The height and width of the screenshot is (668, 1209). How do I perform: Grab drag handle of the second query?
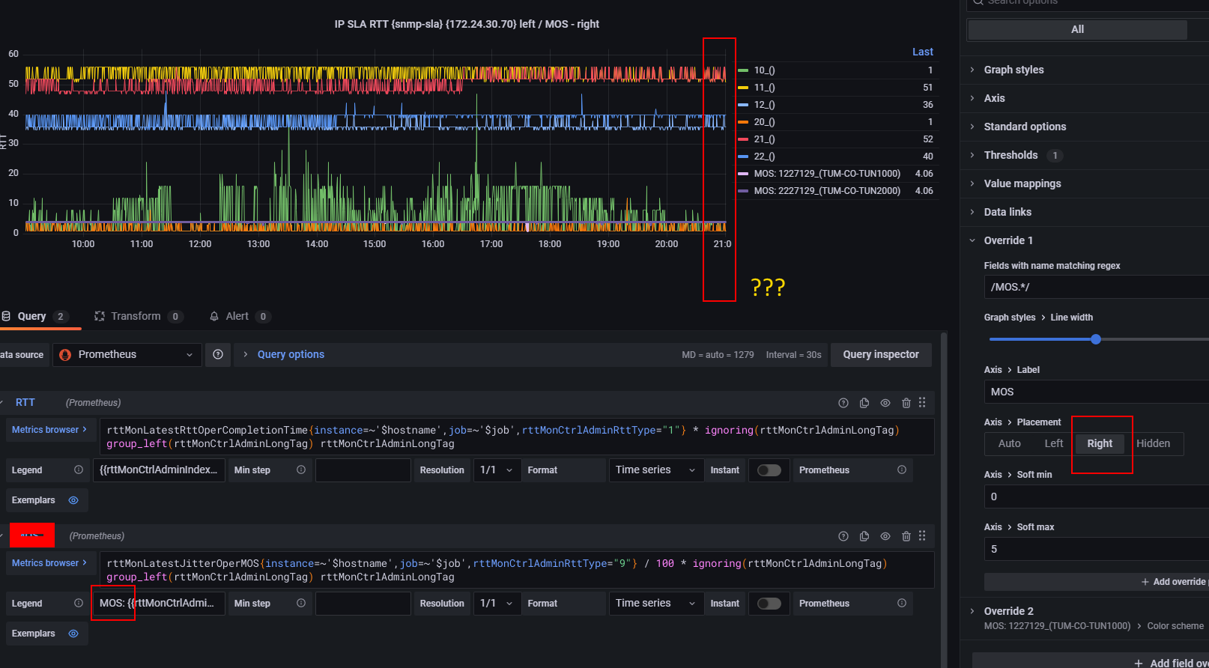coord(922,536)
